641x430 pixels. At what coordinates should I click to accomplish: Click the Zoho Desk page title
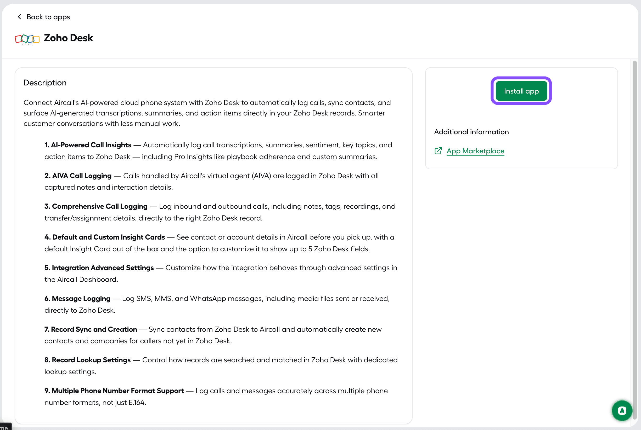point(68,38)
